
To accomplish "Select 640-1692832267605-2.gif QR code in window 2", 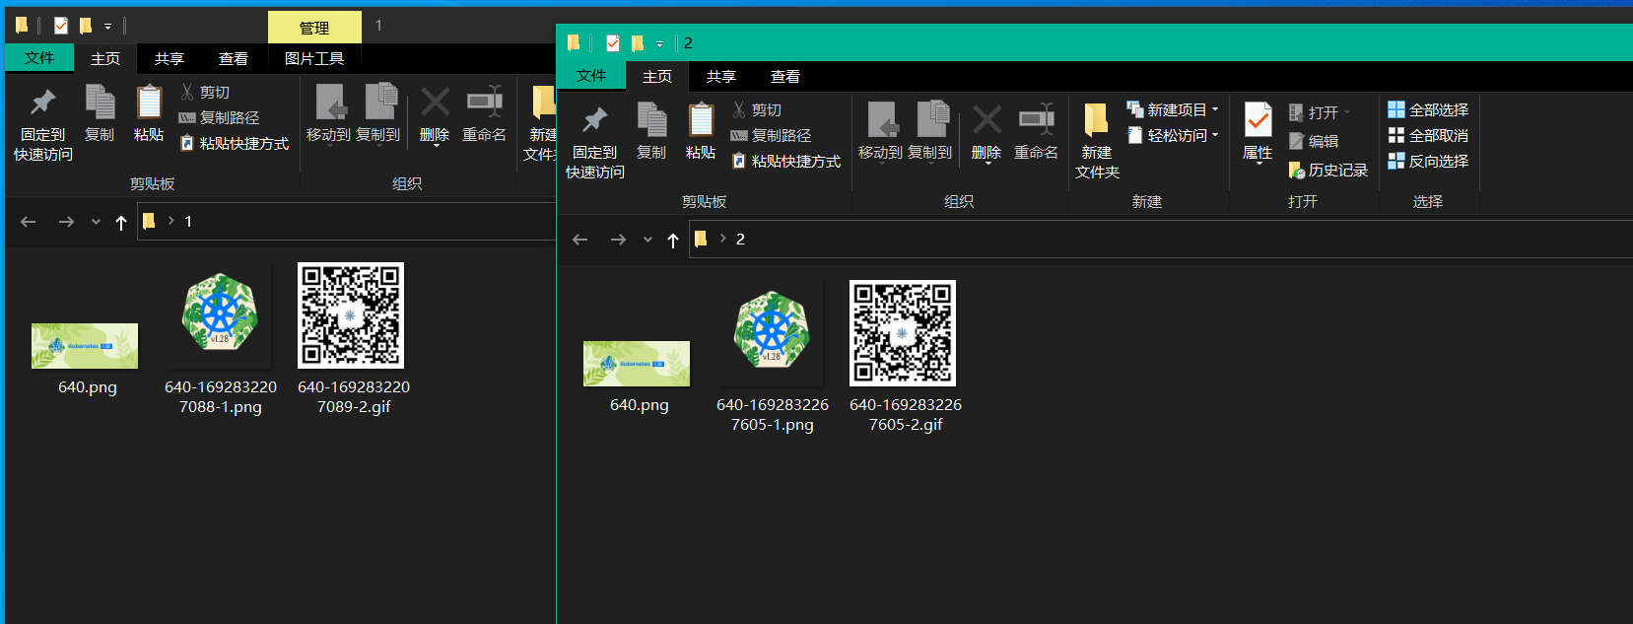I will (906, 357).
